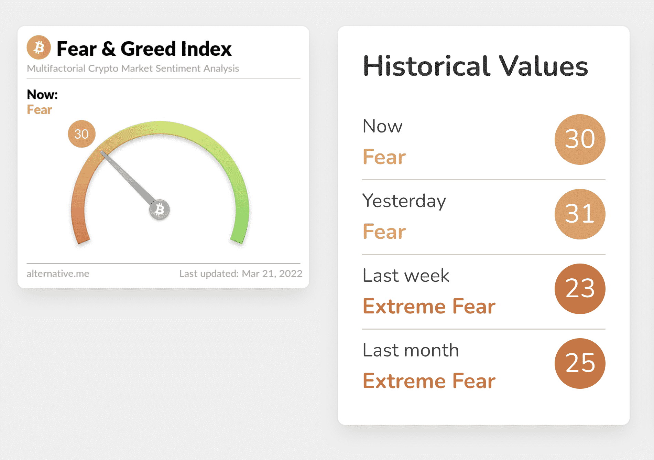Click Extreme Fear text under Last month
Viewport: 654px width, 460px height.
(x=429, y=381)
